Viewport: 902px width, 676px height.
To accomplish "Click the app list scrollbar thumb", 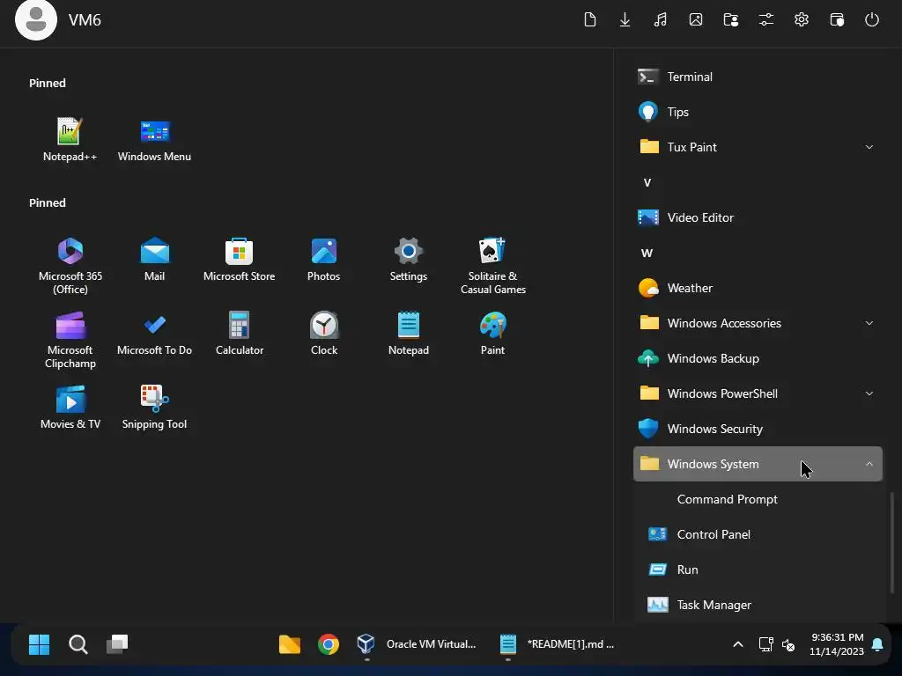I will click(891, 542).
